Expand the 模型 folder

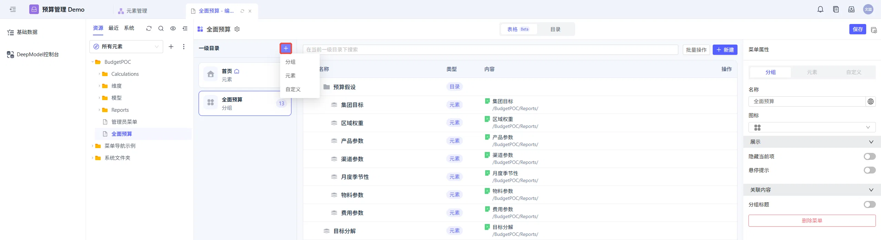[x=99, y=98]
